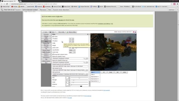
Task: Reset Hitlog section with the undo icon
Action: click(x=88, y=34)
